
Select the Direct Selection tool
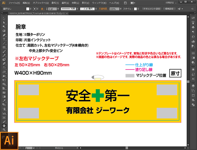[x=4, y=23]
